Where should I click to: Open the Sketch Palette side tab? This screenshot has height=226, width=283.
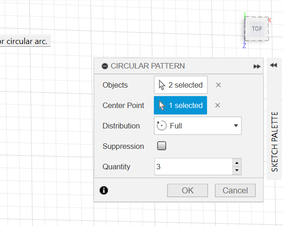(275, 141)
